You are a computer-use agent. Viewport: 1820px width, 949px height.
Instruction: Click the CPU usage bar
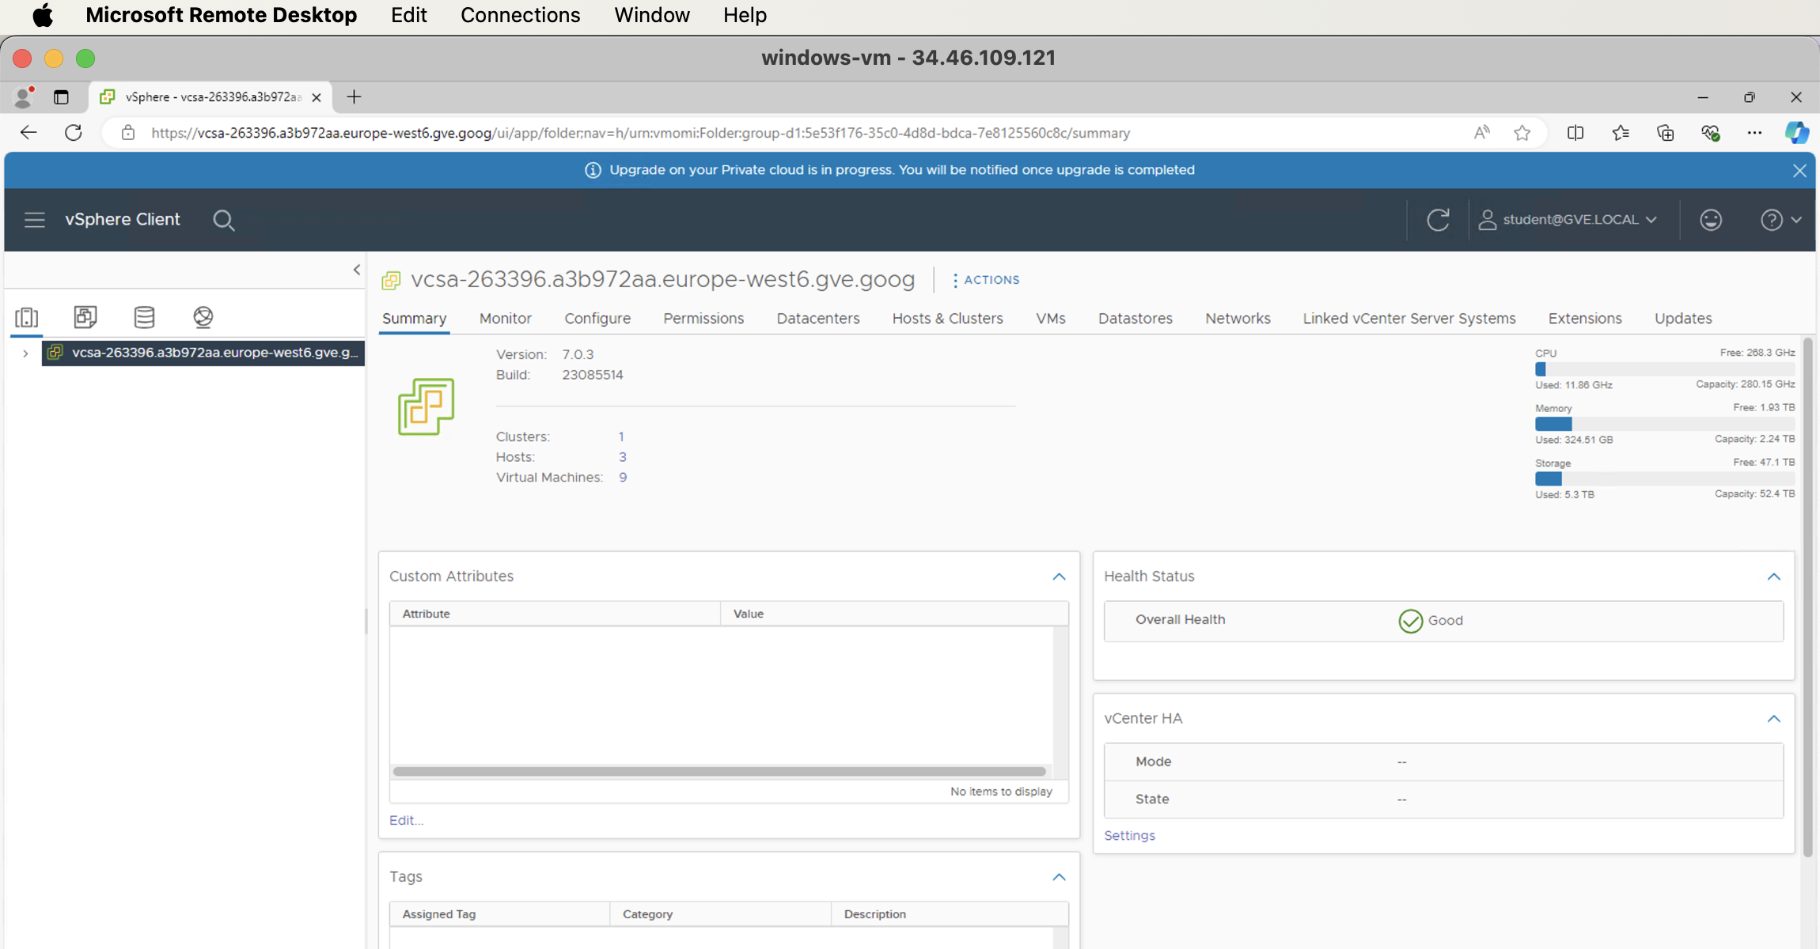pos(1665,369)
